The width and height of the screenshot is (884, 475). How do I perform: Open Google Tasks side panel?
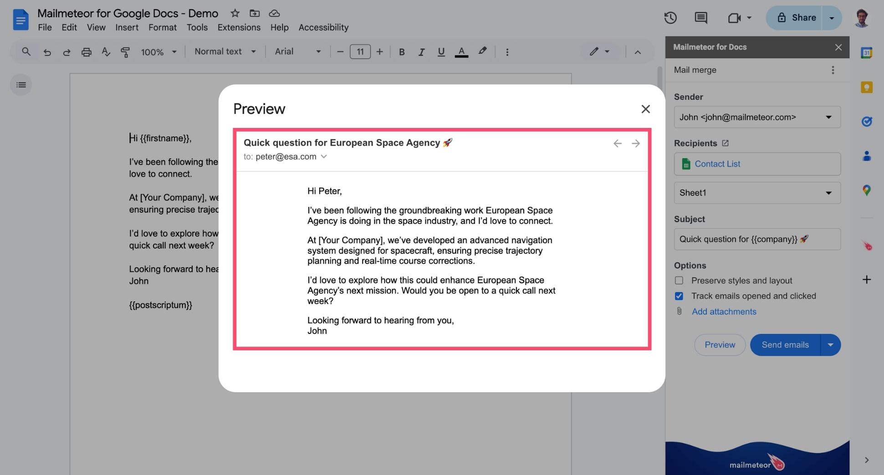[x=866, y=121]
